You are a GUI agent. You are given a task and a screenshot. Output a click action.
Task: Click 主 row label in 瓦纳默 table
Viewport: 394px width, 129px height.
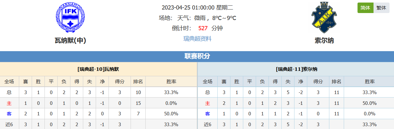(9, 103)
